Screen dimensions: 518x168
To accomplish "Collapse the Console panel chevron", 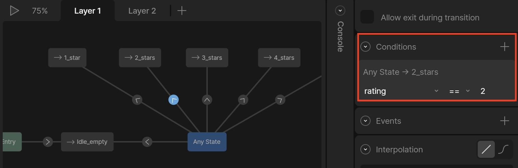I will coord(340,11).
